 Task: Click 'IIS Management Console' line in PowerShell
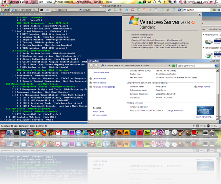[x=43, y=87]
